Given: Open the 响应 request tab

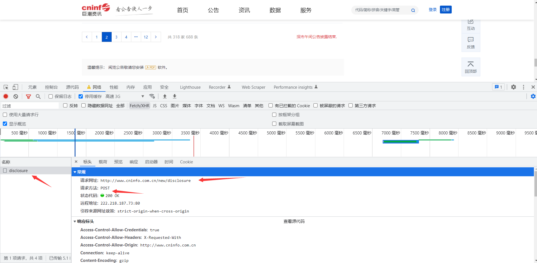Looking at the screenshot, I should (x=134, y=162).
